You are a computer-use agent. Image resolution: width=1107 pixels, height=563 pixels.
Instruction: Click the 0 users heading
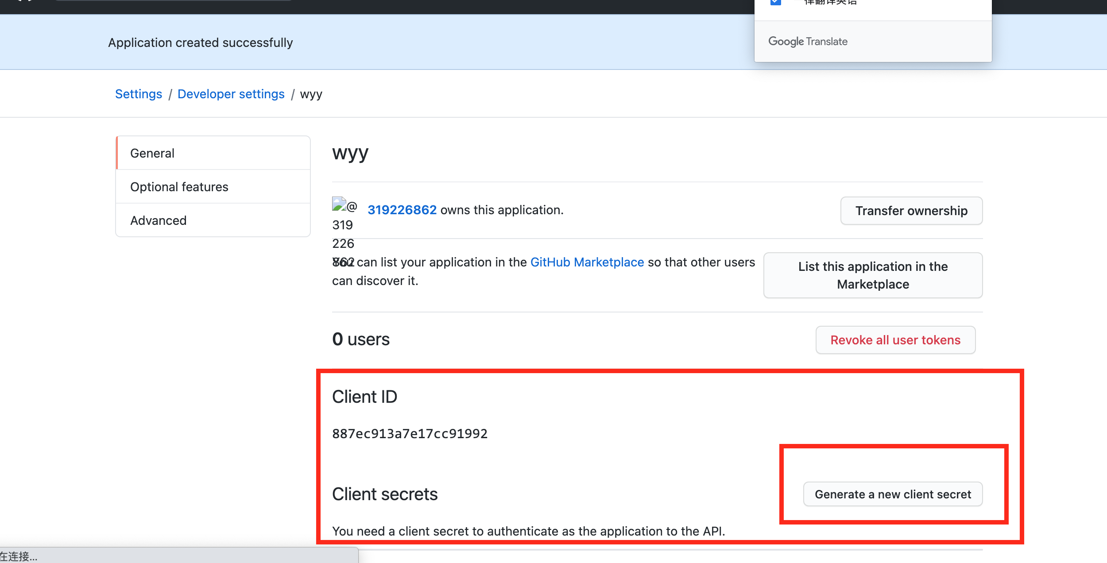pos(360,339)
